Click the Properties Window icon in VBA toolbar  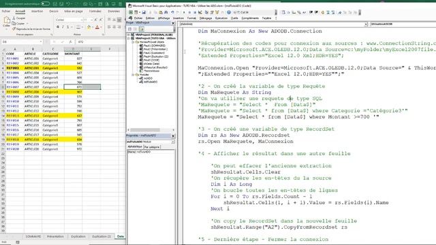pyautogui.click(x=212, y=12)
